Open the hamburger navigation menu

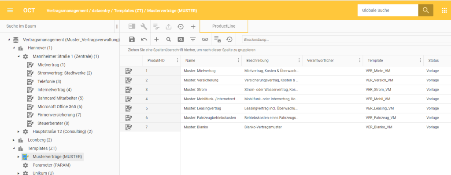click(x=10, y=11)
